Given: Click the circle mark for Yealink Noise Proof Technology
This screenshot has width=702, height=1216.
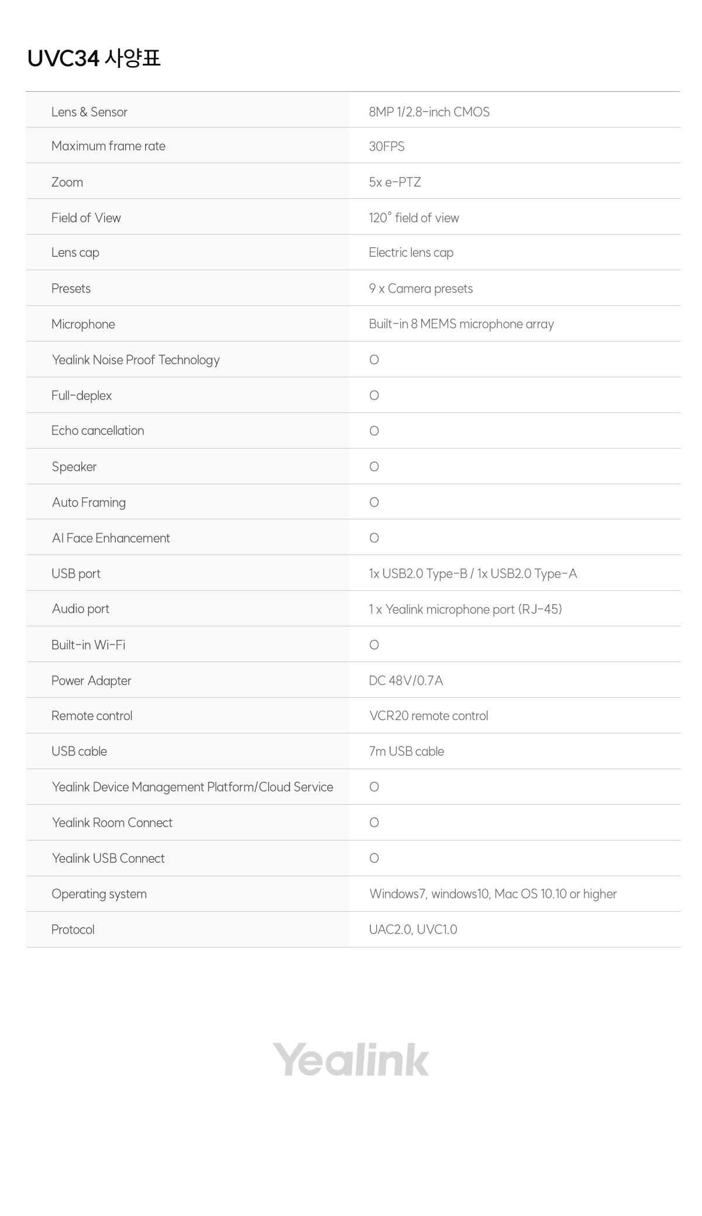Looking at the screenshot, I should pyautogui.click(x=374, y=360).
